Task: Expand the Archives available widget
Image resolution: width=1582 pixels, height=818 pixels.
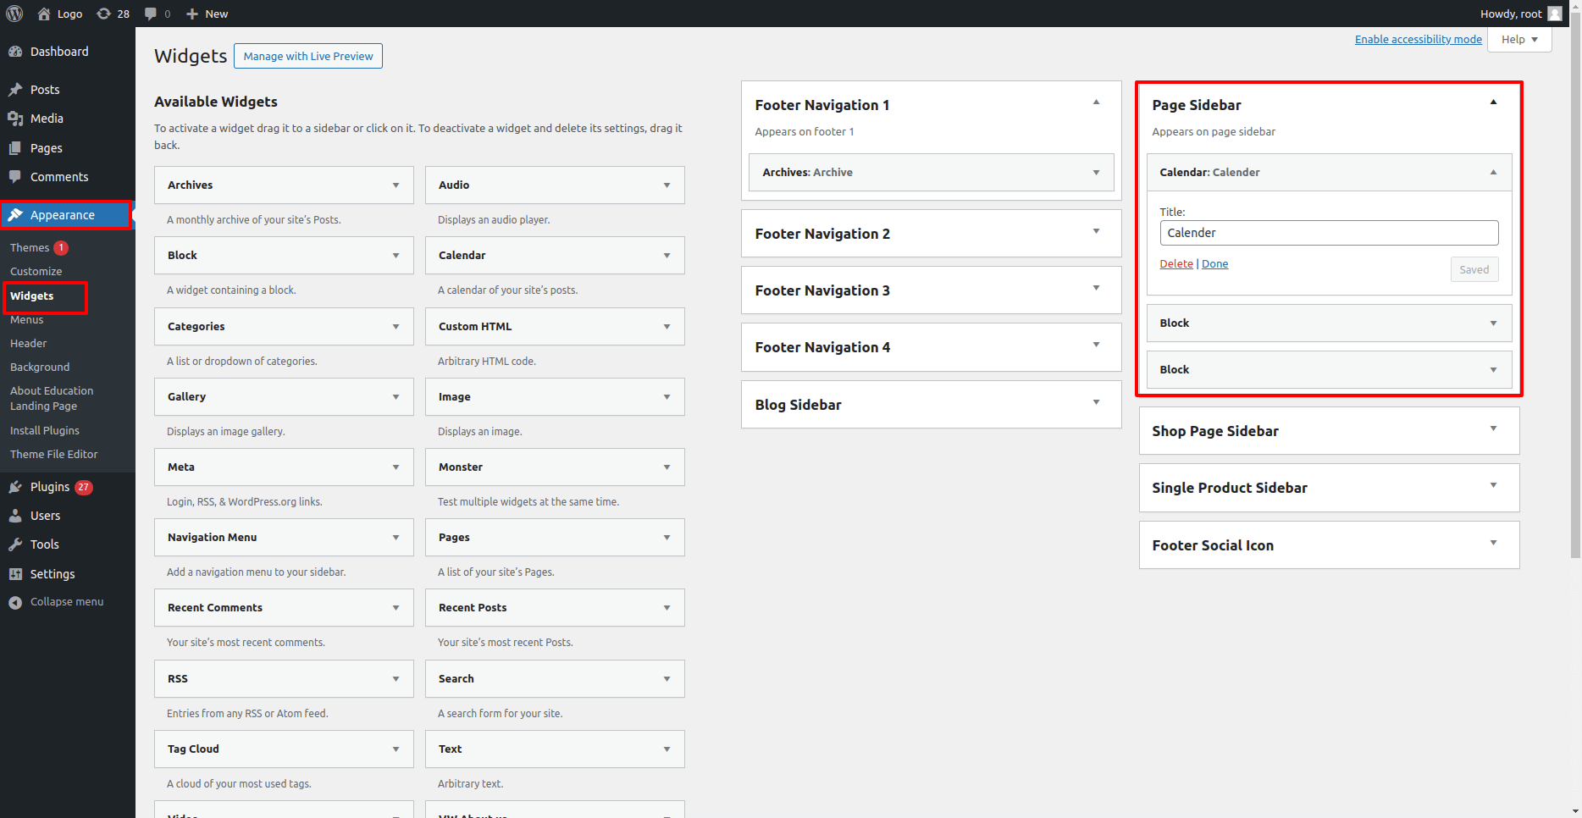Action: (395, 185)
